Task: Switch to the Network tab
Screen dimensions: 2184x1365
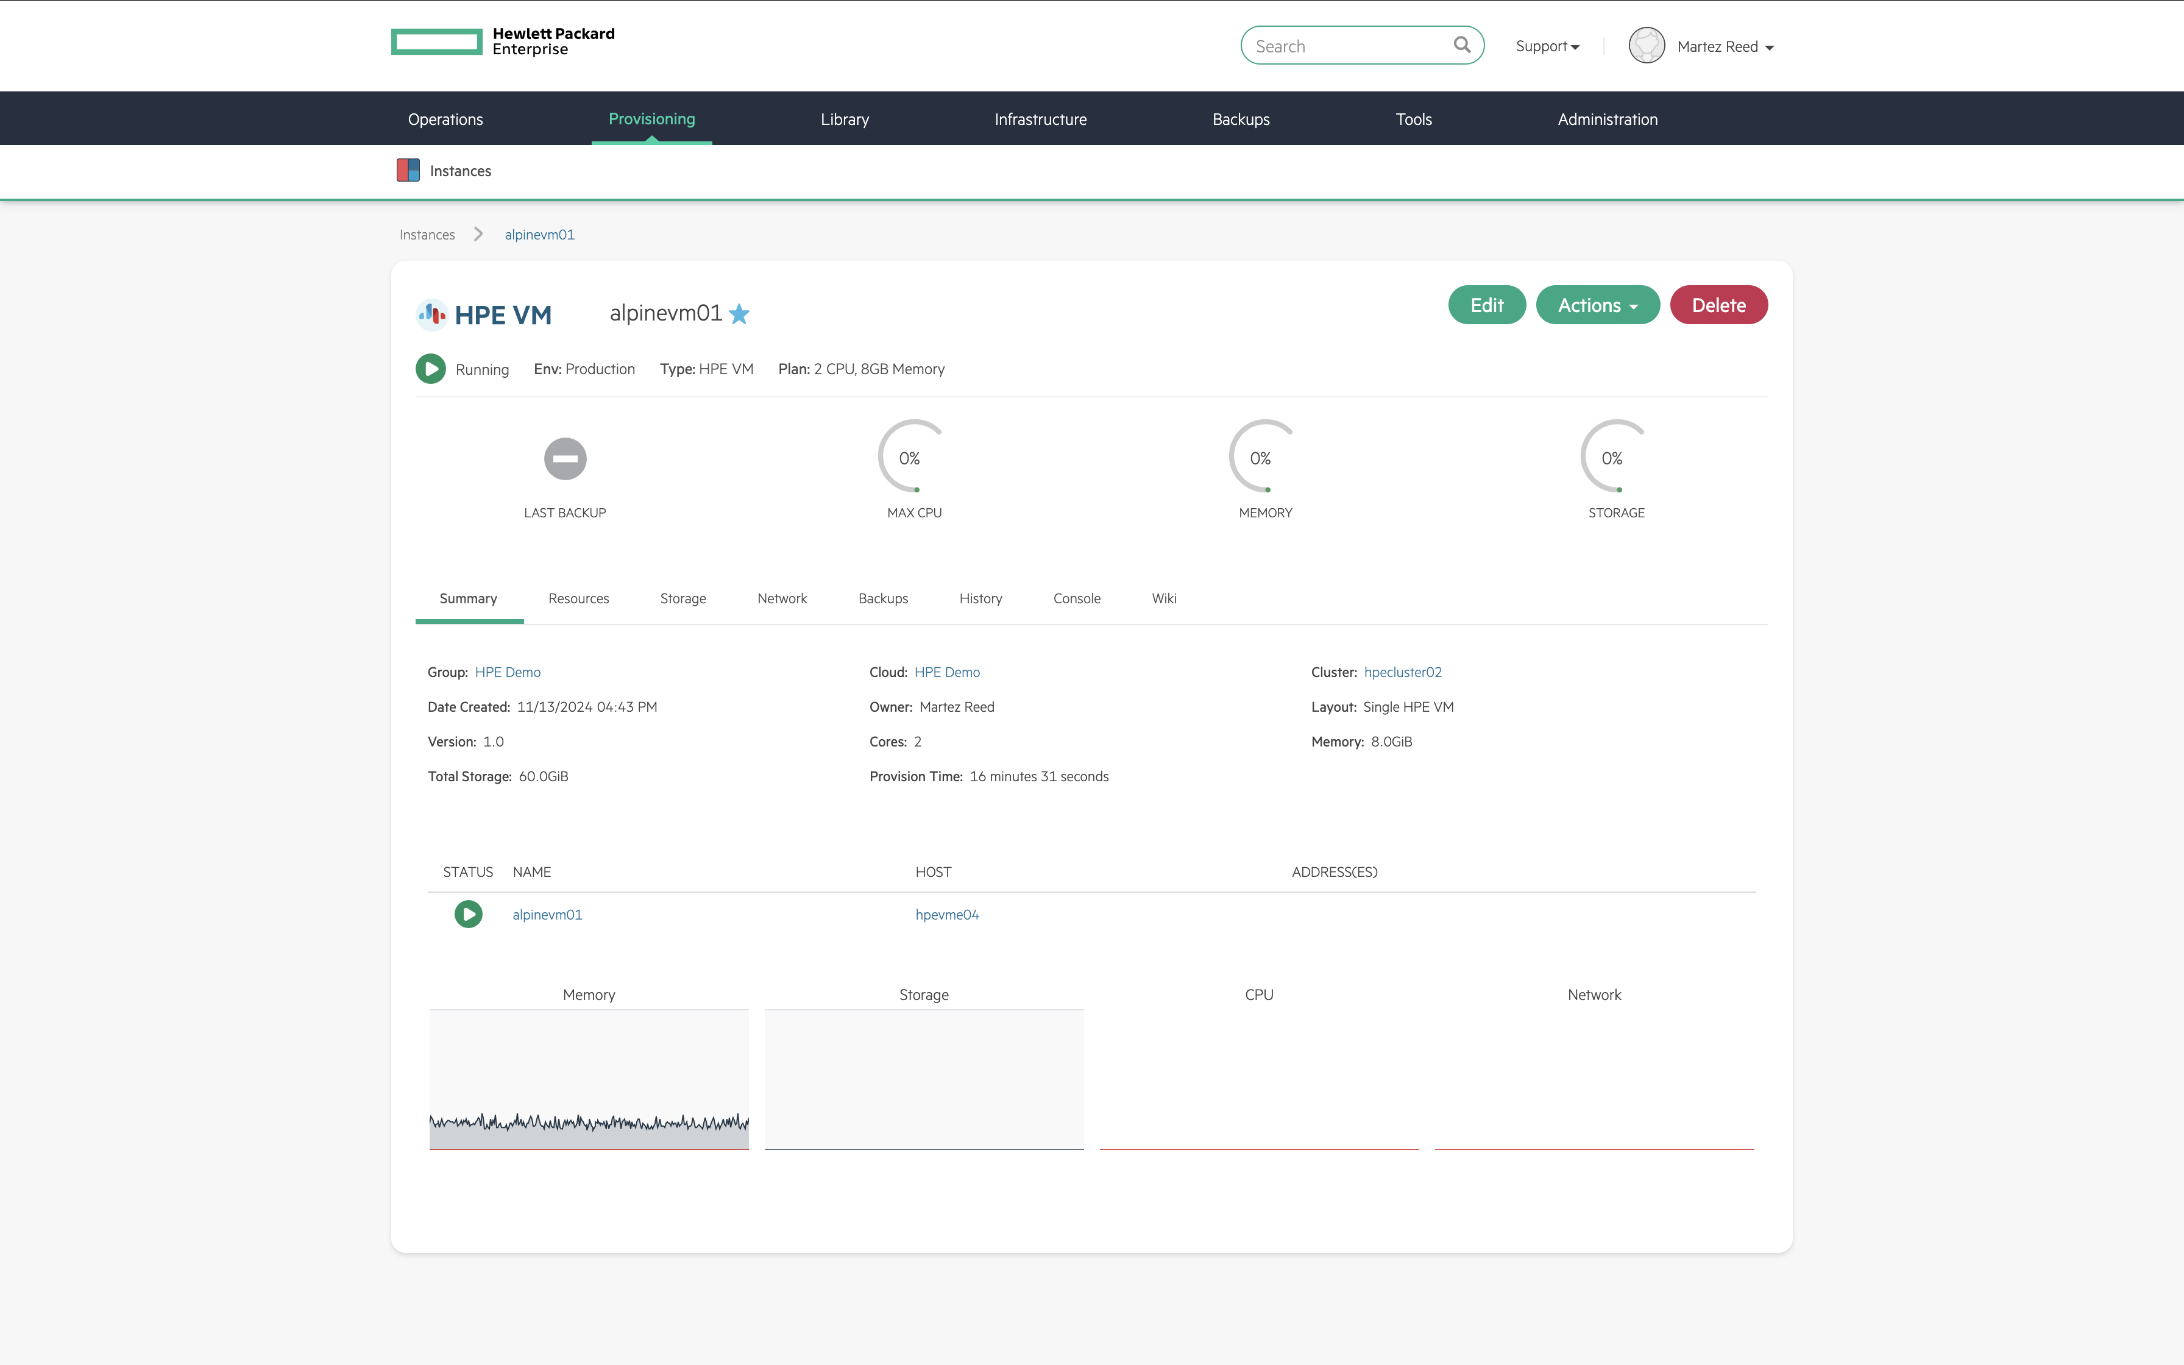Action: [x=782, y=598]
